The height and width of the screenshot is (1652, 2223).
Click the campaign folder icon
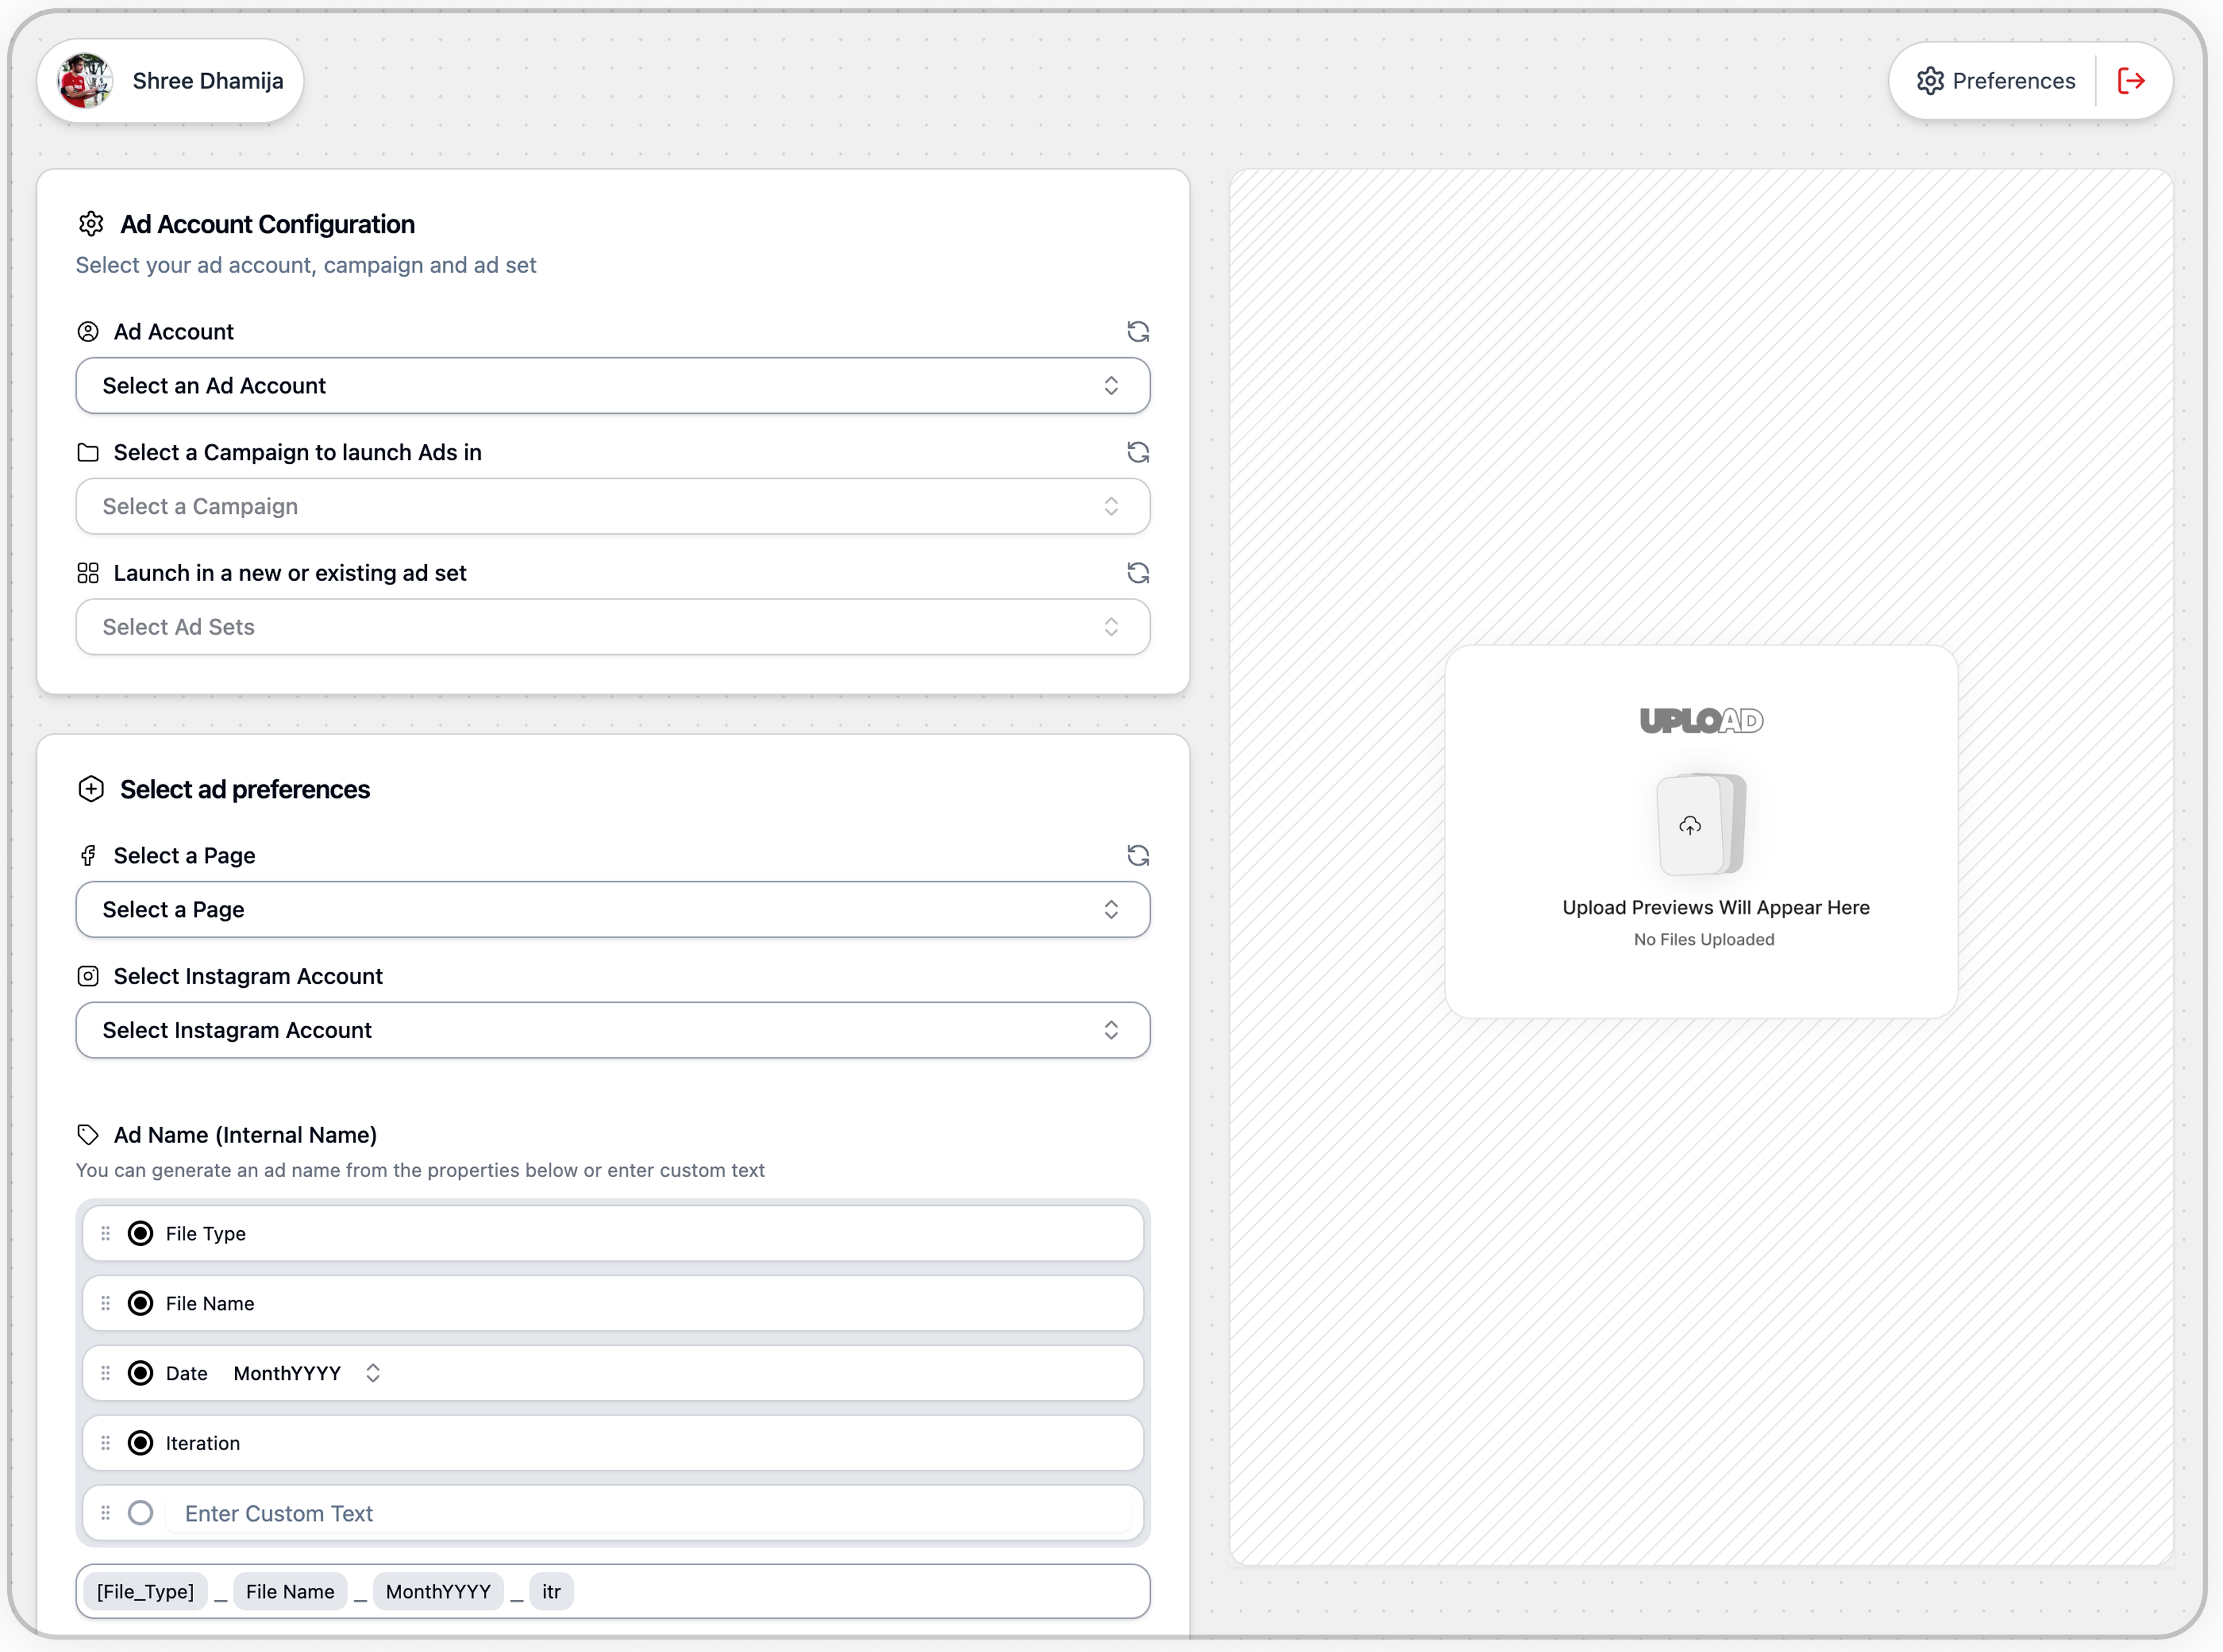pos(88,453)
